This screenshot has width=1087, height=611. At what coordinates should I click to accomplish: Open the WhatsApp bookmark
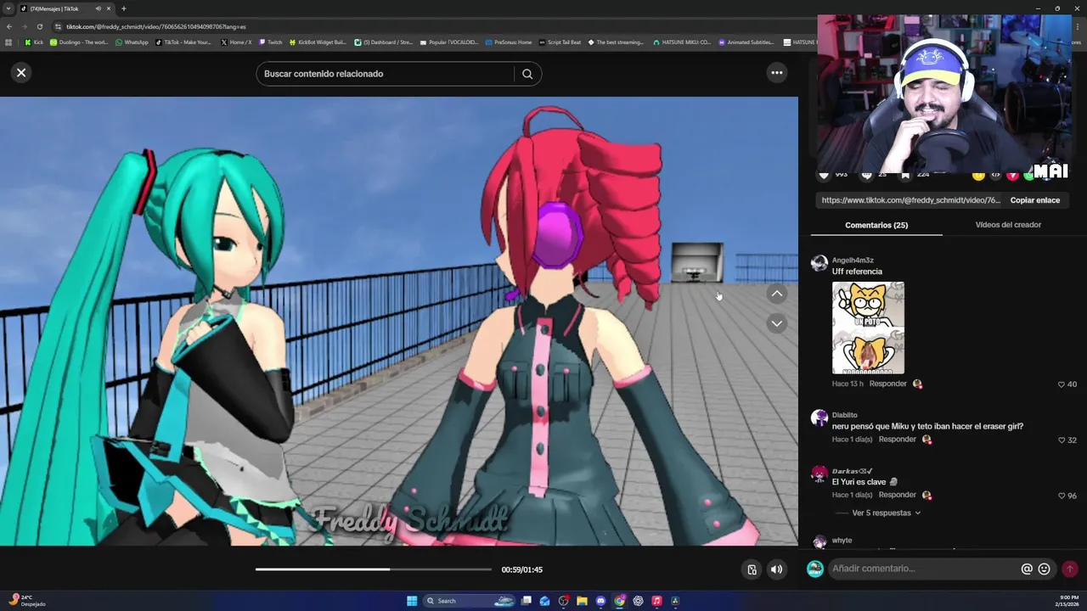132,42
